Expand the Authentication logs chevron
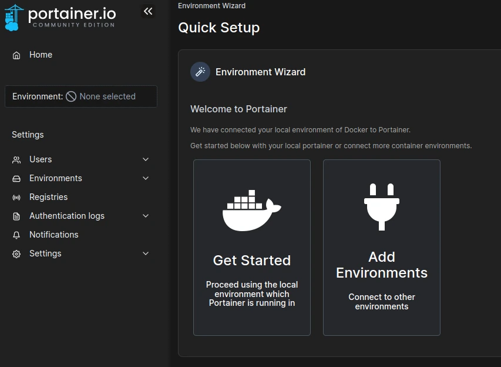Viewport: 501px width, 367px height. coord(146,216)
